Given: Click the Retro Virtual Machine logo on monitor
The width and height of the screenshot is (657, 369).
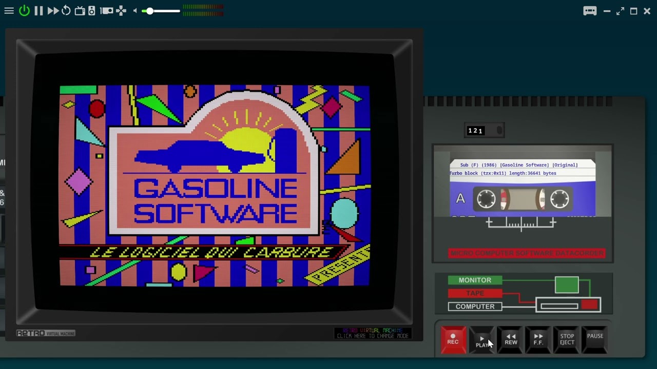Looking at the screenshot, I should tap(46, 333).
